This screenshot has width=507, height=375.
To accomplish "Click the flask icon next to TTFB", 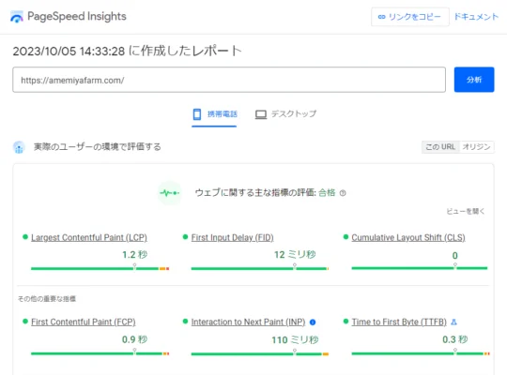I will (453, 322).
